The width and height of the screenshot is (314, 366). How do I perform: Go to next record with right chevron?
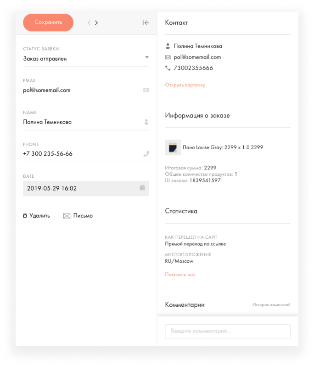click(96, 23)
